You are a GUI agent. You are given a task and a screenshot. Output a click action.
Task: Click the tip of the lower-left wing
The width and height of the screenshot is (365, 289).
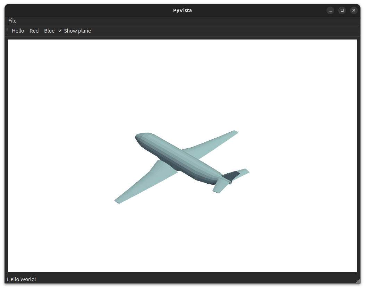117,201
